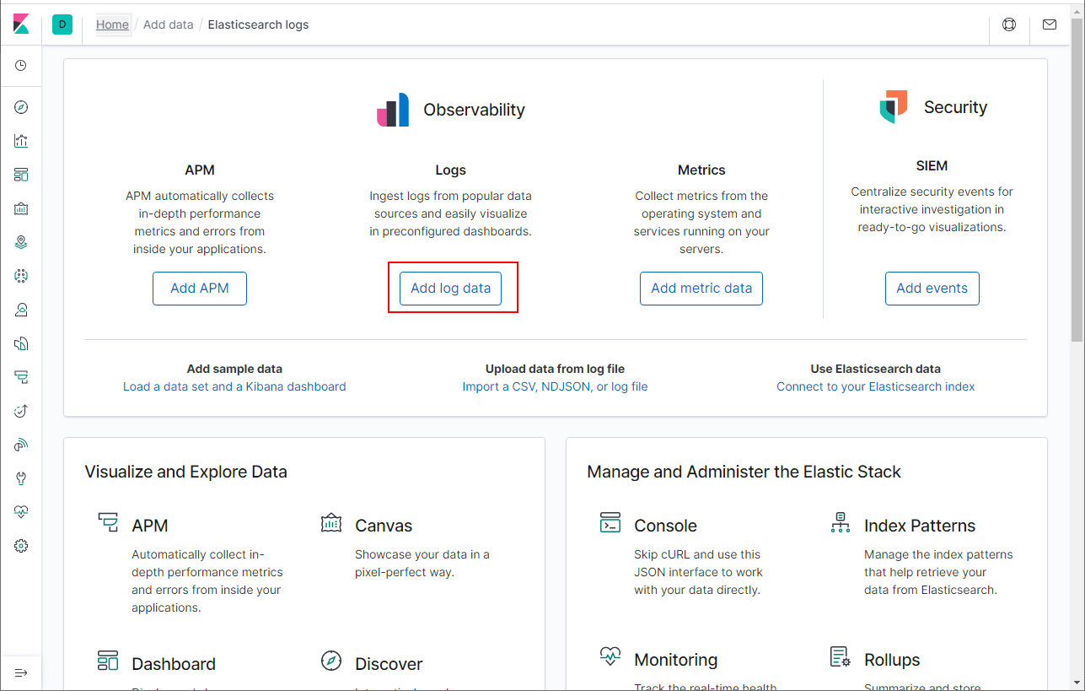Expand the side navigation menu

pyautogui.click(x=21, y=672)
